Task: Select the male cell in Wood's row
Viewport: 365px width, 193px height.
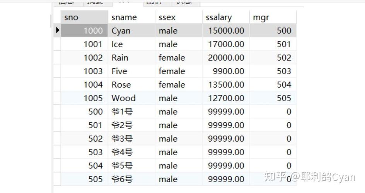Action: coord(179,98)
